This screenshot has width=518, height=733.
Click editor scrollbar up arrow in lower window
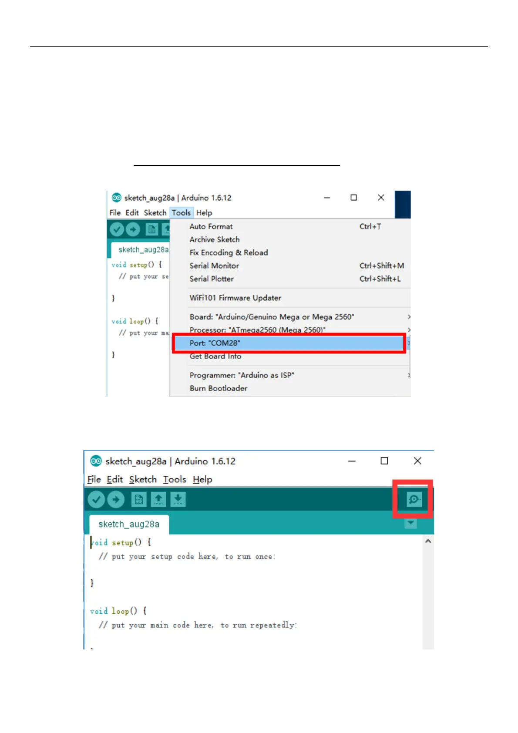[x=428, y=541]
